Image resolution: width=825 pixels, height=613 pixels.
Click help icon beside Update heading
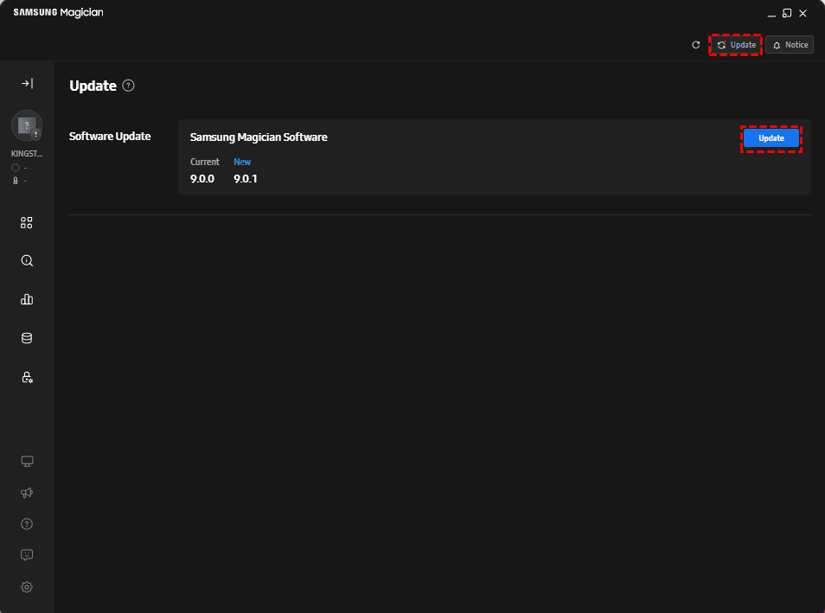[129, 86]
